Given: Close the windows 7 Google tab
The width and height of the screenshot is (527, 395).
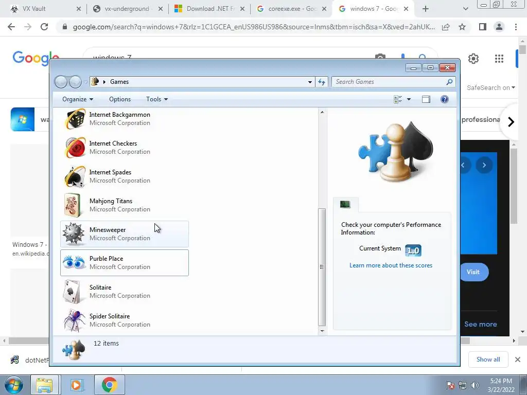Looking at the screenshot, I should pos(406,9).
